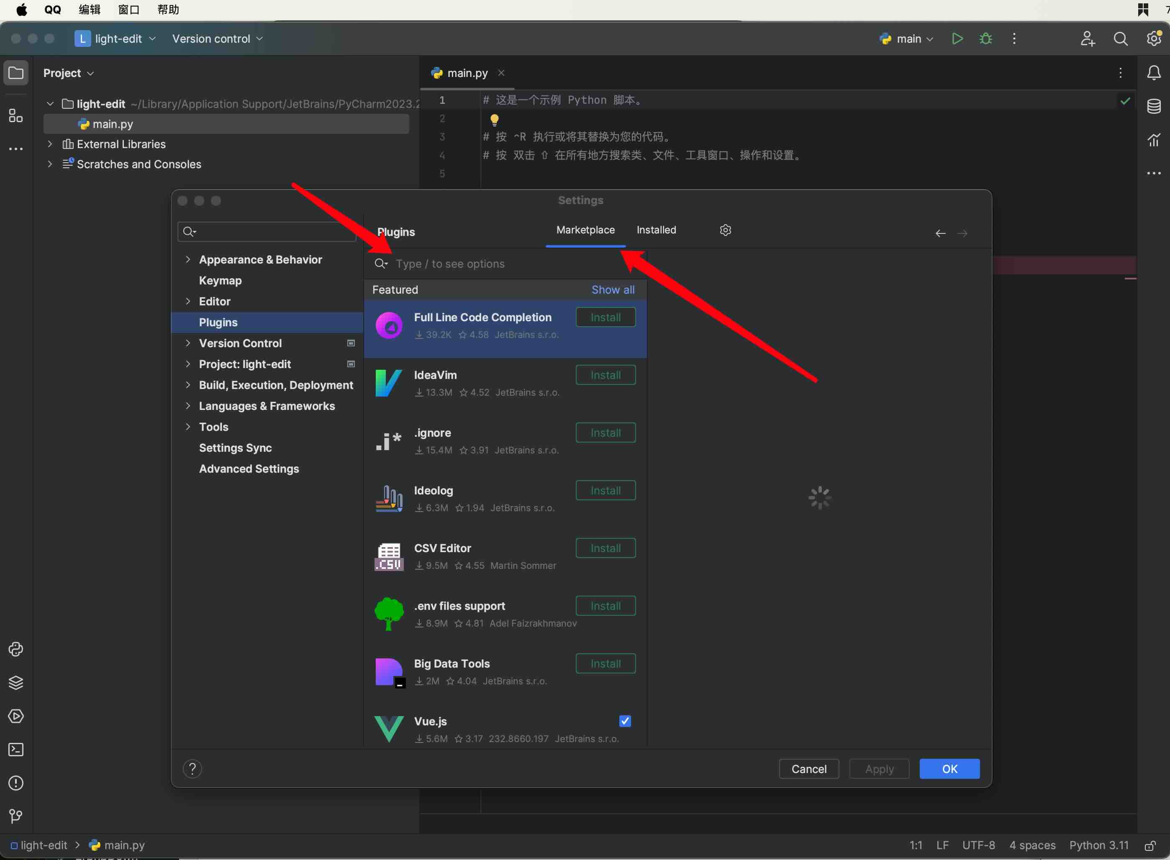Uncheck the Vue.js plugin checkbox
The image size is (1170, 860).
625,721
